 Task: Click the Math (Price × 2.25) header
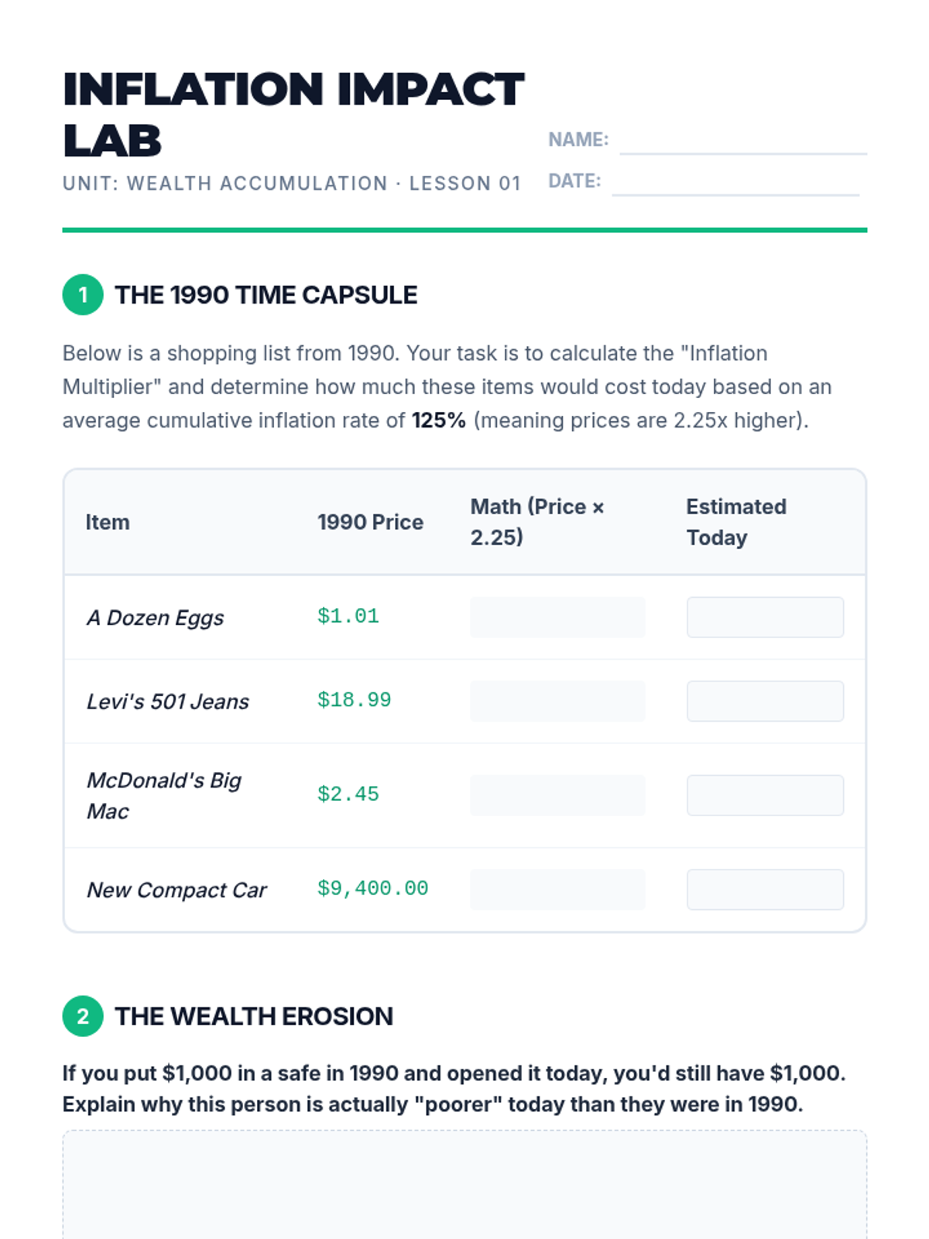pos(537,522)
